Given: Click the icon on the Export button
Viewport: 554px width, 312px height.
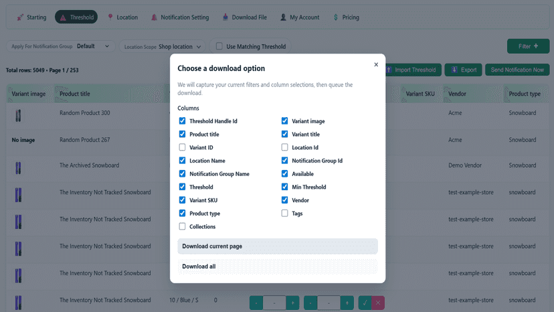Looking at the screenshot, I should 454,70.
